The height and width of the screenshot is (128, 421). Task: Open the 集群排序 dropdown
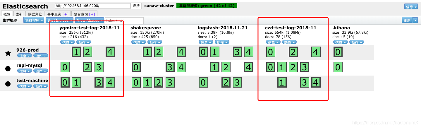34,20
